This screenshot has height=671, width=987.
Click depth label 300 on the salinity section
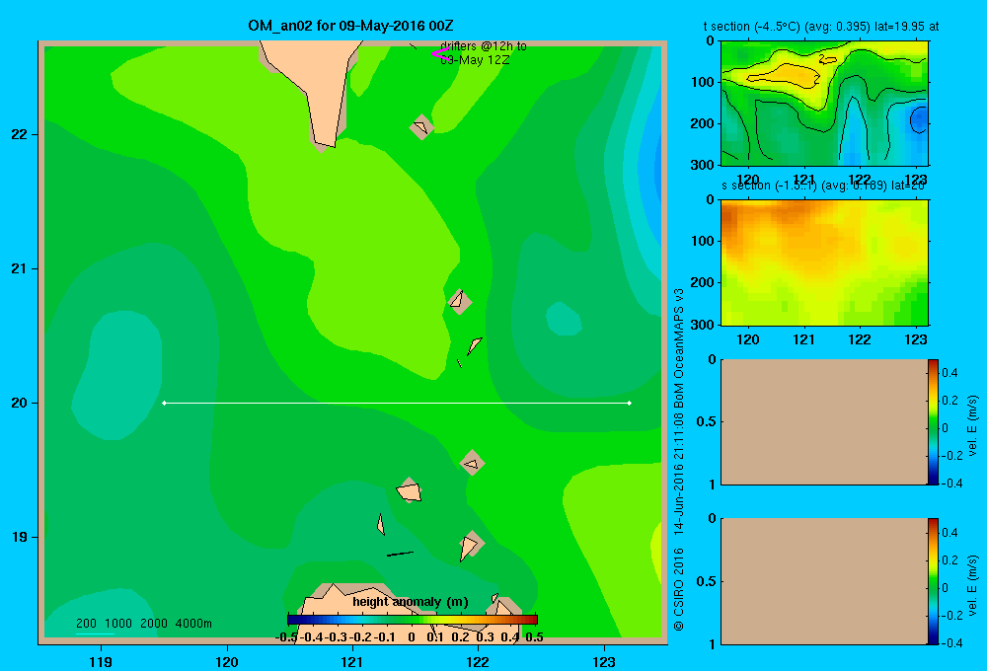click(702, 325)
